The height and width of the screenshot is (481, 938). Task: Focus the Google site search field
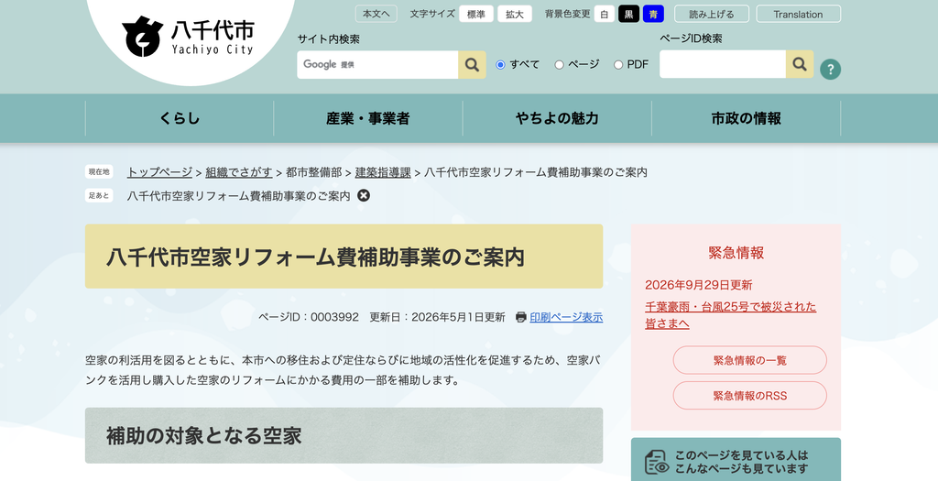point(377,65)
